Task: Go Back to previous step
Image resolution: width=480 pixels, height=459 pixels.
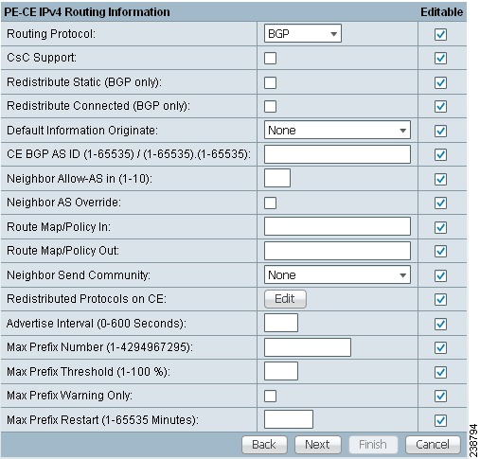Action: 264,445
